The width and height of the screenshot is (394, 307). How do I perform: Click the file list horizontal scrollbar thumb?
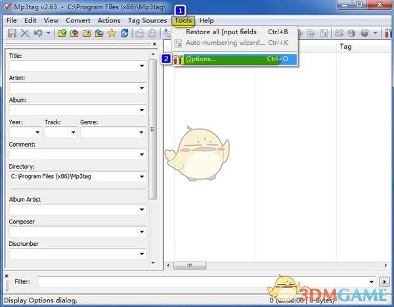190,266
